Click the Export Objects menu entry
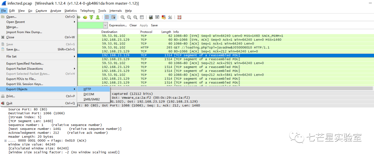This screenshot has height=154, width=374. (x=38, y=89)
